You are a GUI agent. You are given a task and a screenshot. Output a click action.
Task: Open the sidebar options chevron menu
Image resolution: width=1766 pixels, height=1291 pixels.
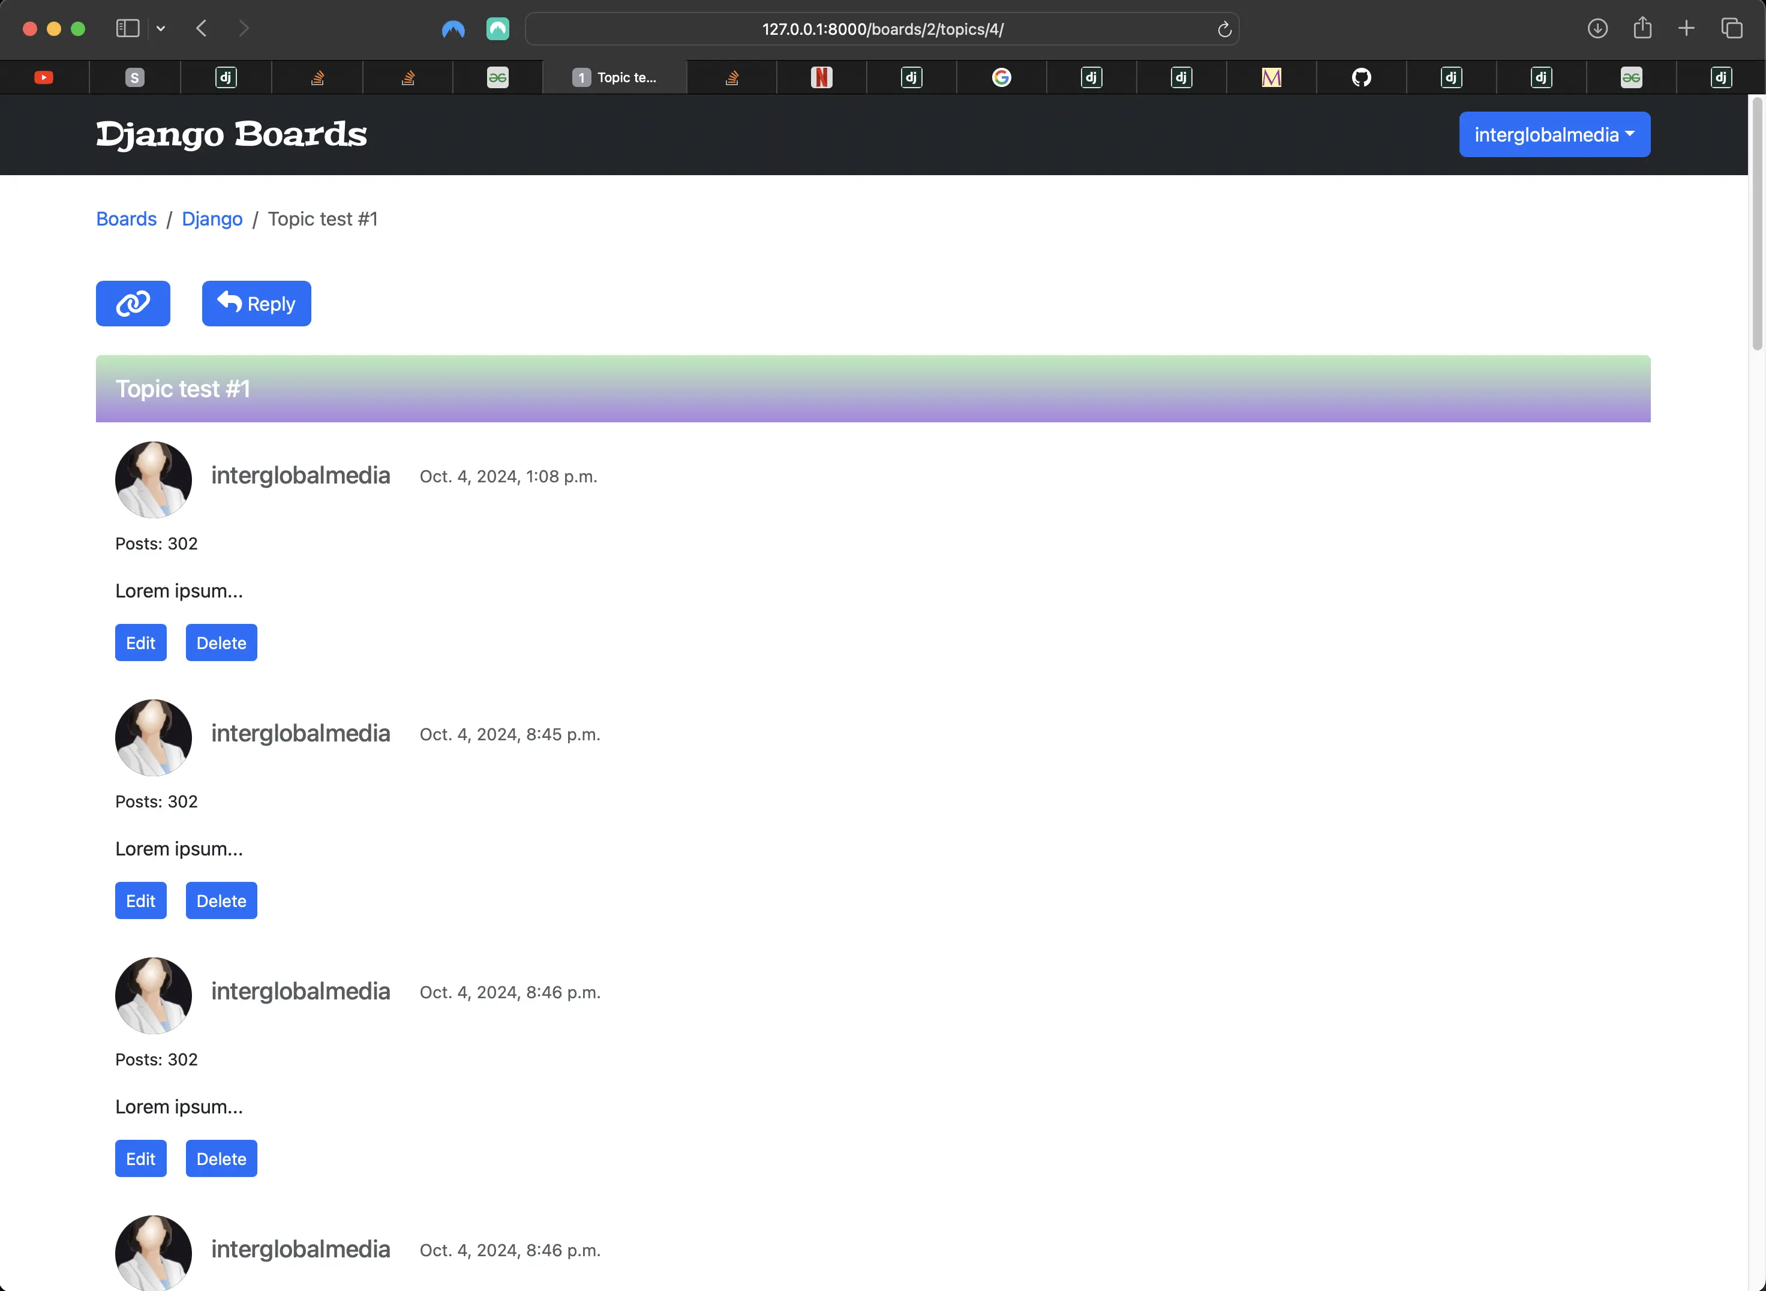coord(161,29)
